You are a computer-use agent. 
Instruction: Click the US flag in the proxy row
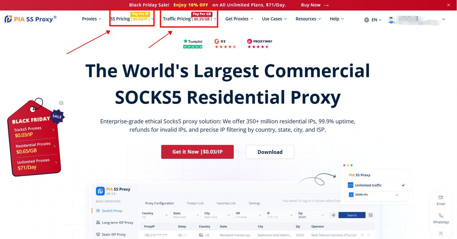[x=201, y=235]
